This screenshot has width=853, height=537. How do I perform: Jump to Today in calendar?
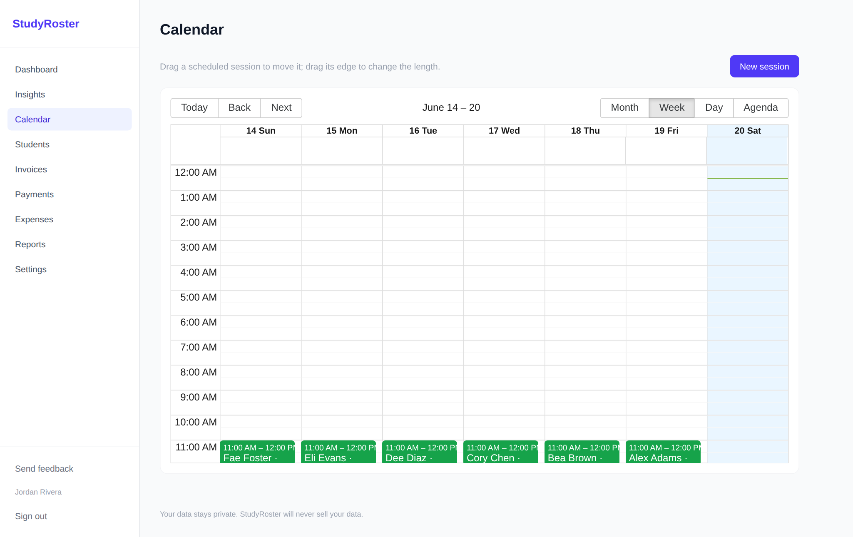[194, 108]
